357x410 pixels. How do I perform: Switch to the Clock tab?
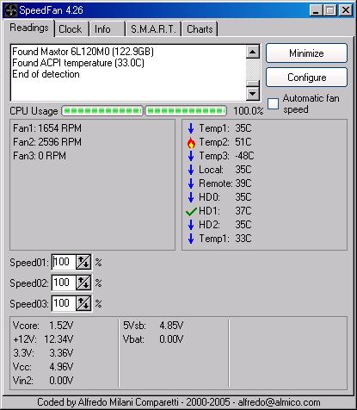71,29
